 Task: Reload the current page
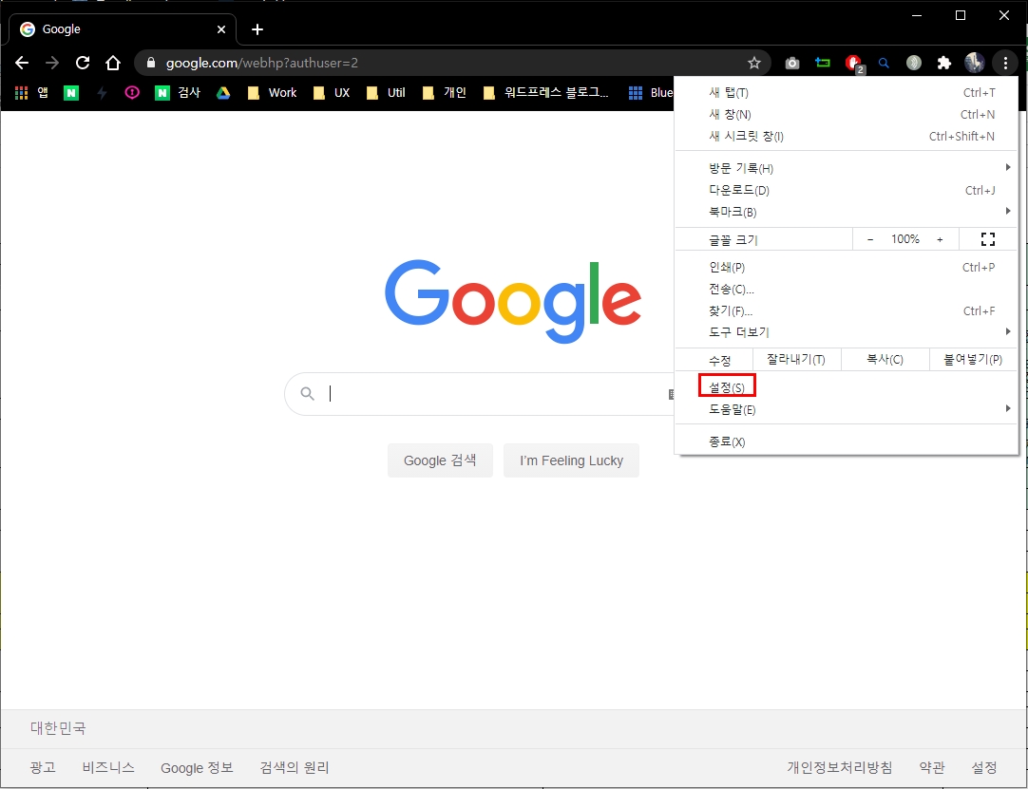[83, 63]
